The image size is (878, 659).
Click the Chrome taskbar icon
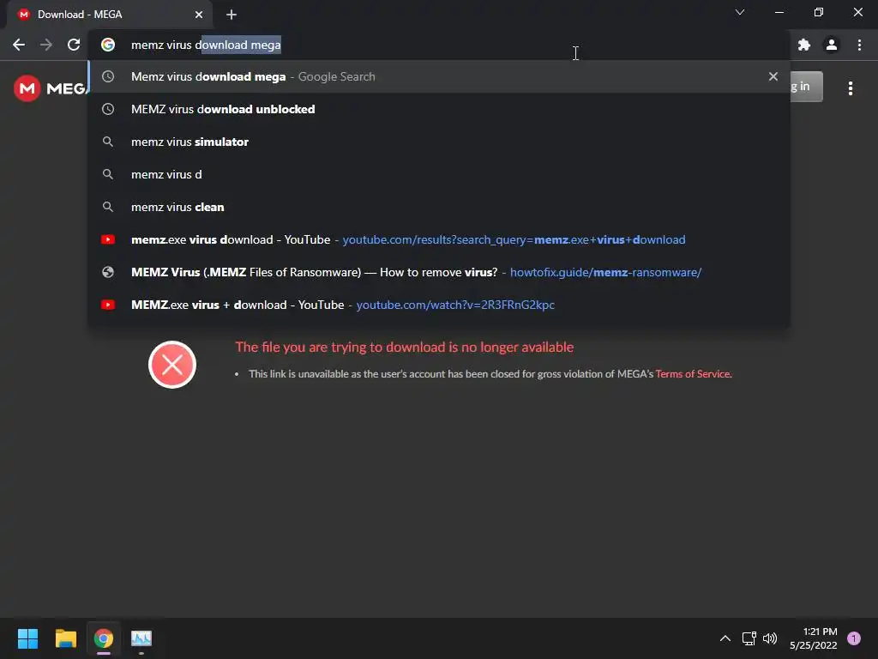click(x=104, y=638)
